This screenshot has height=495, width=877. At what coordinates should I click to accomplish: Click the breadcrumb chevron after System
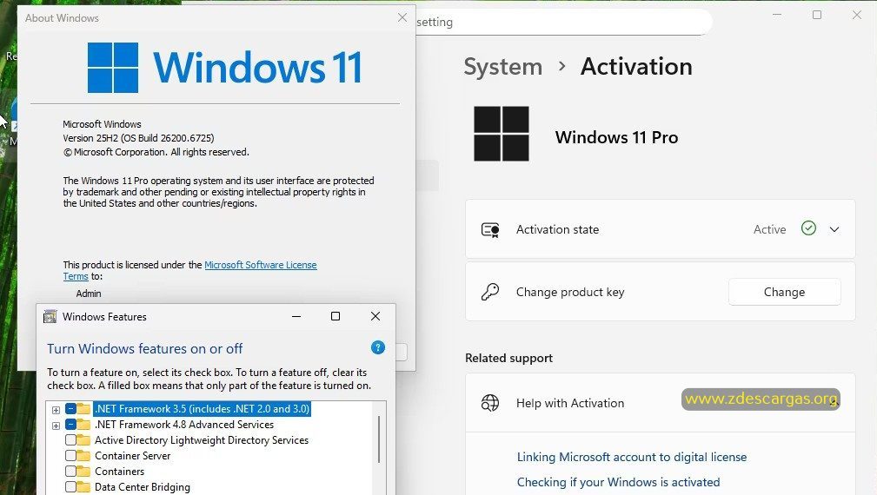(x=562, y=67)
